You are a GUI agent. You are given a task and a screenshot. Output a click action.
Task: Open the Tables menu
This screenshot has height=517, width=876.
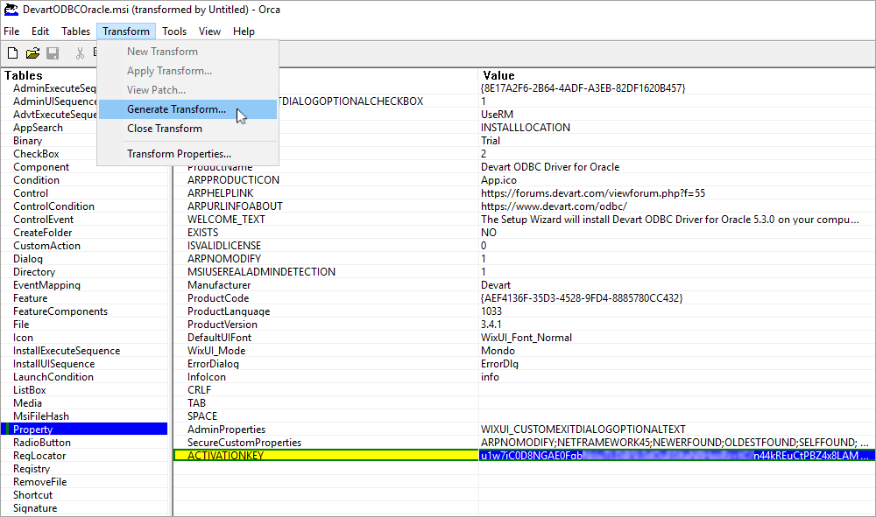(x=75, y=31)
